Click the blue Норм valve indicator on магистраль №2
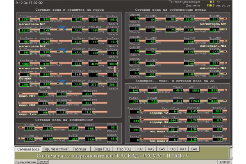This screenshot has height=164, width=246. (x=61, y=49)
